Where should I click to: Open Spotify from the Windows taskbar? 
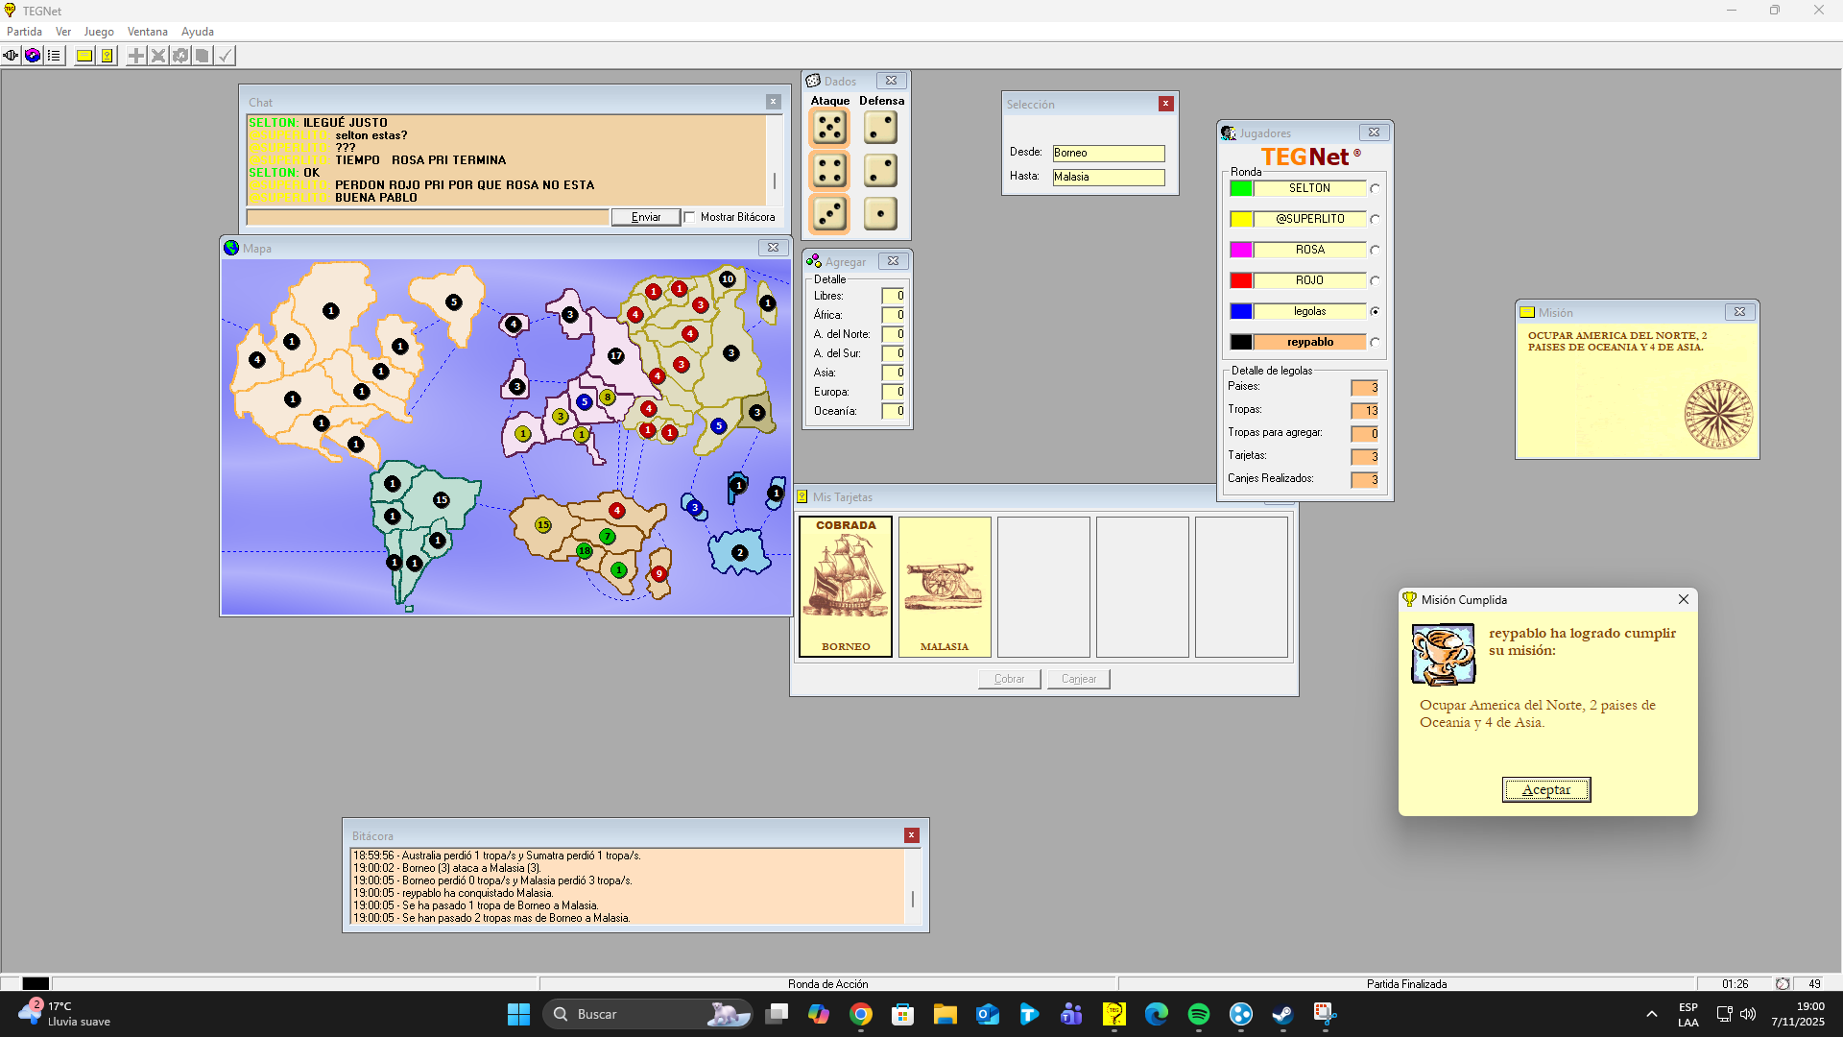pos(1198,1014)
